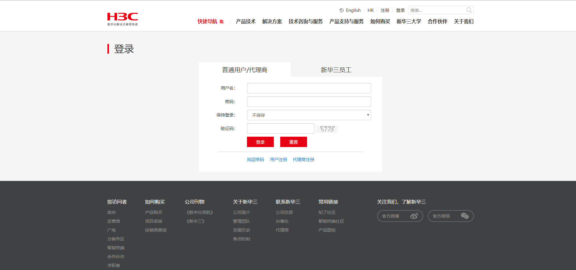Open 公司简介 footer link
Viewport: 576px width, 270px height.
point(241,212)
